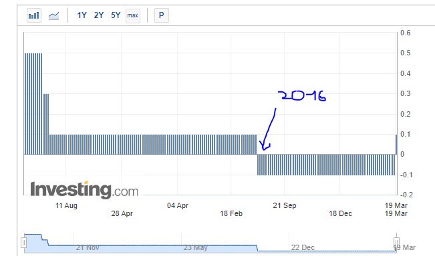
Task: Click navigator area near 23 May
Action: pos(195,247)
